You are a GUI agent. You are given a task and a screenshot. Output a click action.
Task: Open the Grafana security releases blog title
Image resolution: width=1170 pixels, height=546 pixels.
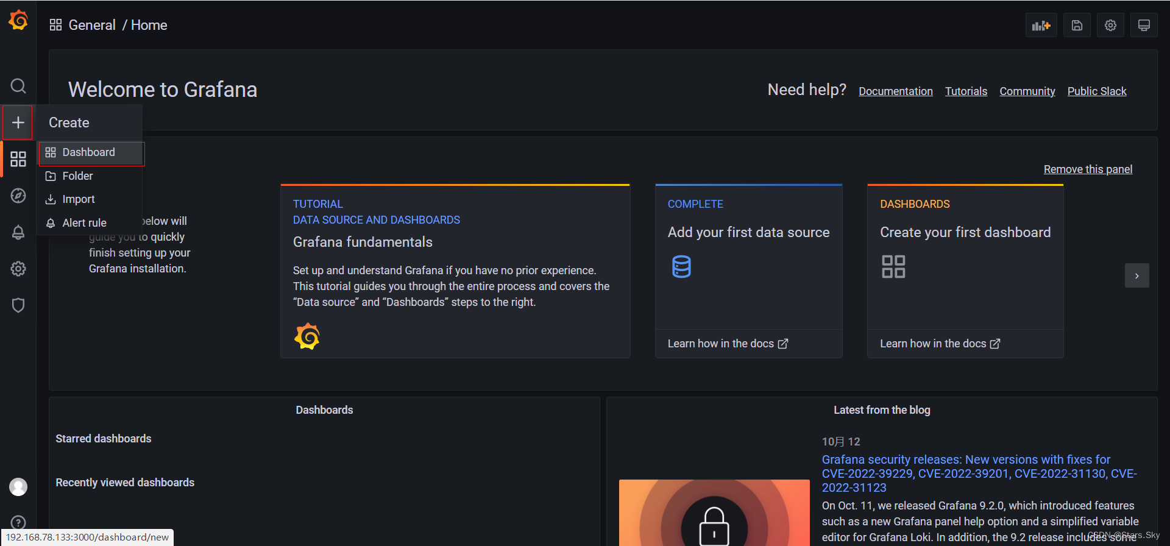point(979,473)
